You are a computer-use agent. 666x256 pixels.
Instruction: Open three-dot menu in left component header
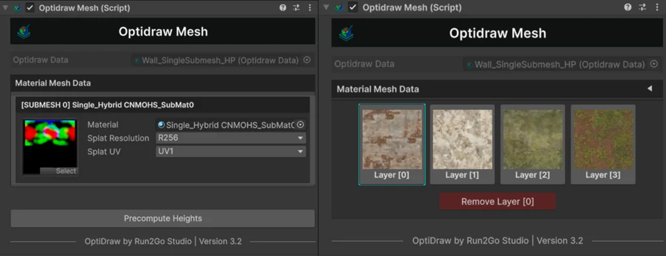pos(310,8)
